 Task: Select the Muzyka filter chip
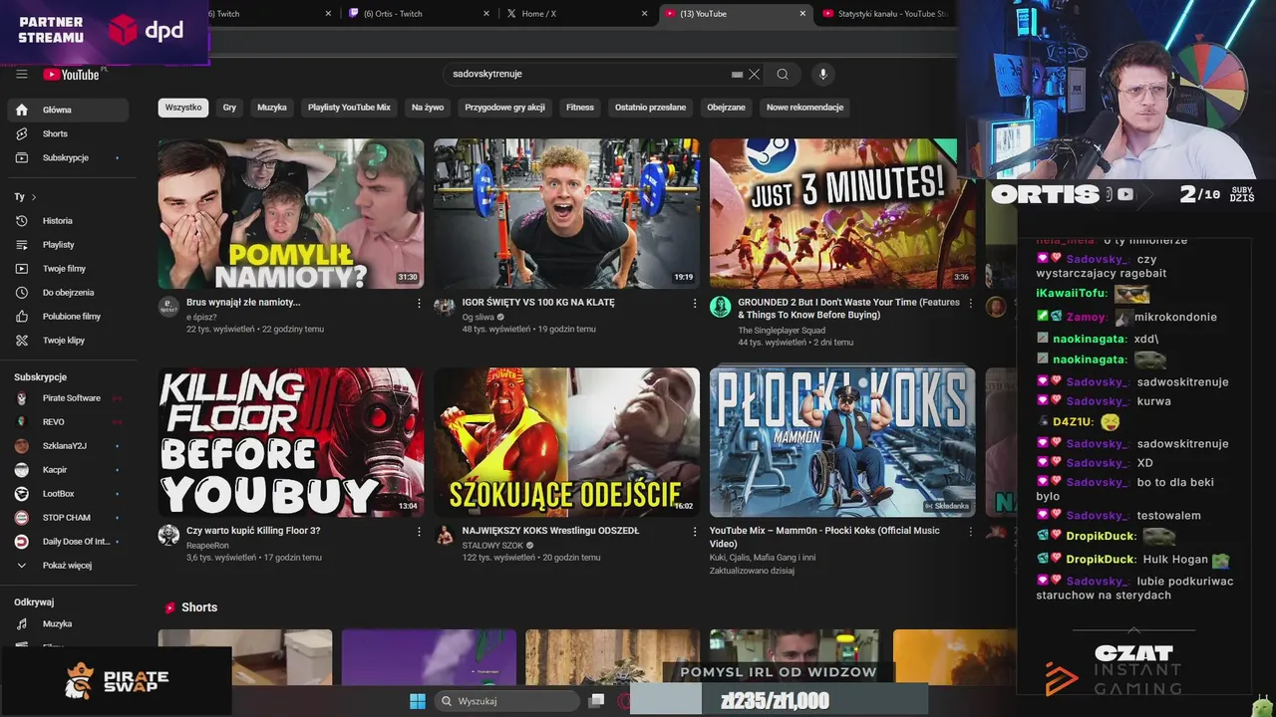272,108
